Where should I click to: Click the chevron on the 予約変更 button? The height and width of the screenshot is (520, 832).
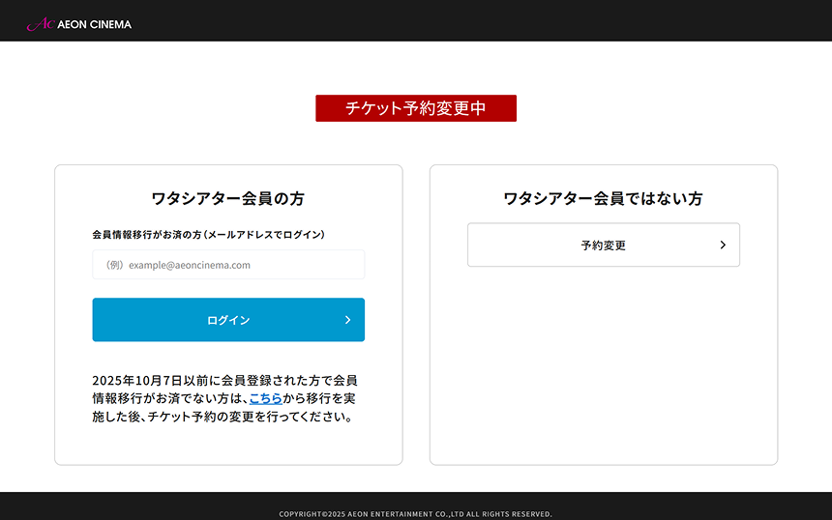coord(723,245)
